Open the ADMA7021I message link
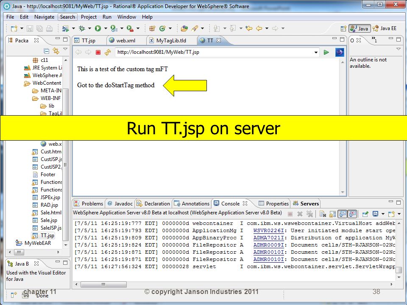This screenshot has height=305, width=407. click(x=269, y=238)
